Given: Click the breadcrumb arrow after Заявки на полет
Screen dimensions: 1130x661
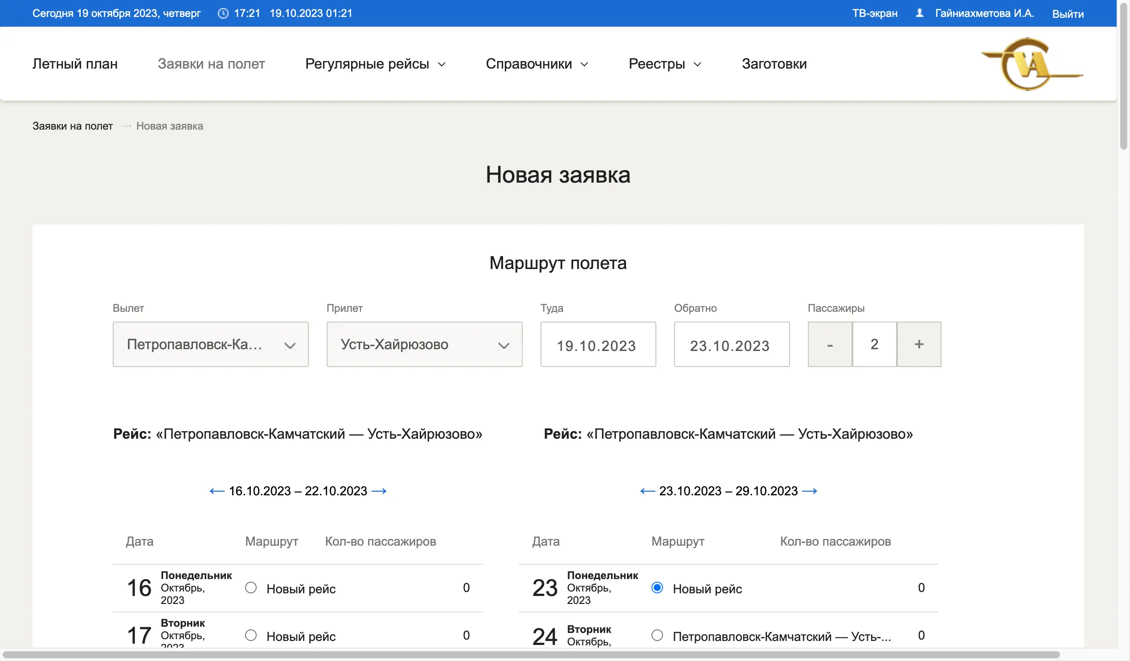Looking at the screenshot, I should 126,126.
